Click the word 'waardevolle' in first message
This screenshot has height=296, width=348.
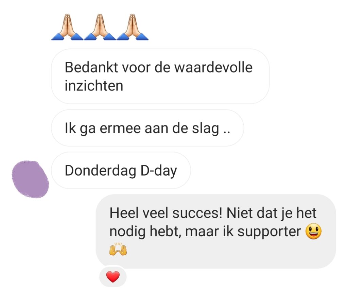(x=213, y=67)
